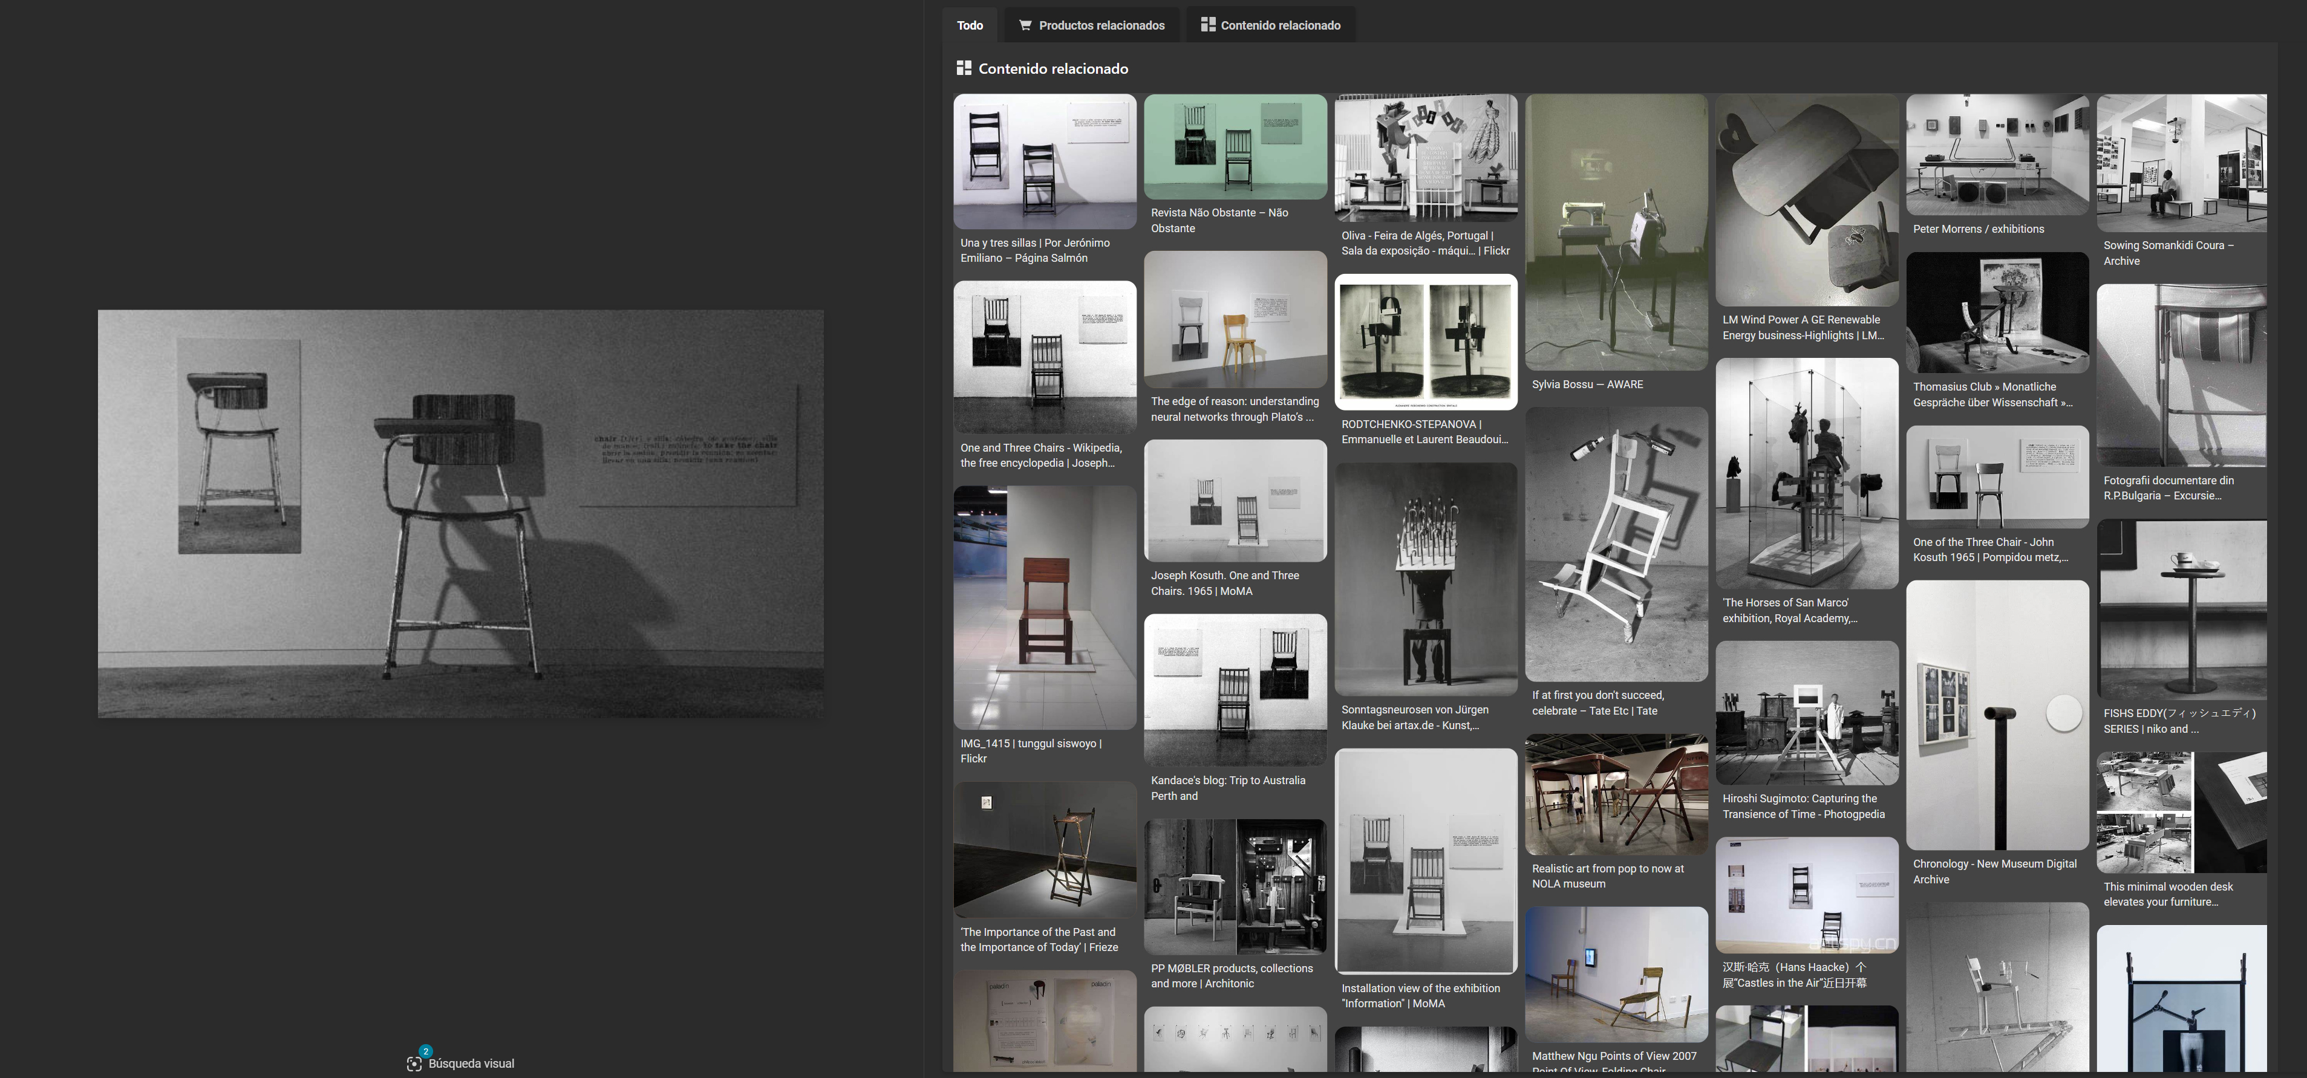Screen dimensions: 2307x1078
Task: Open Una y tres sillas Página Salmón link
Action: (1034, 250)
